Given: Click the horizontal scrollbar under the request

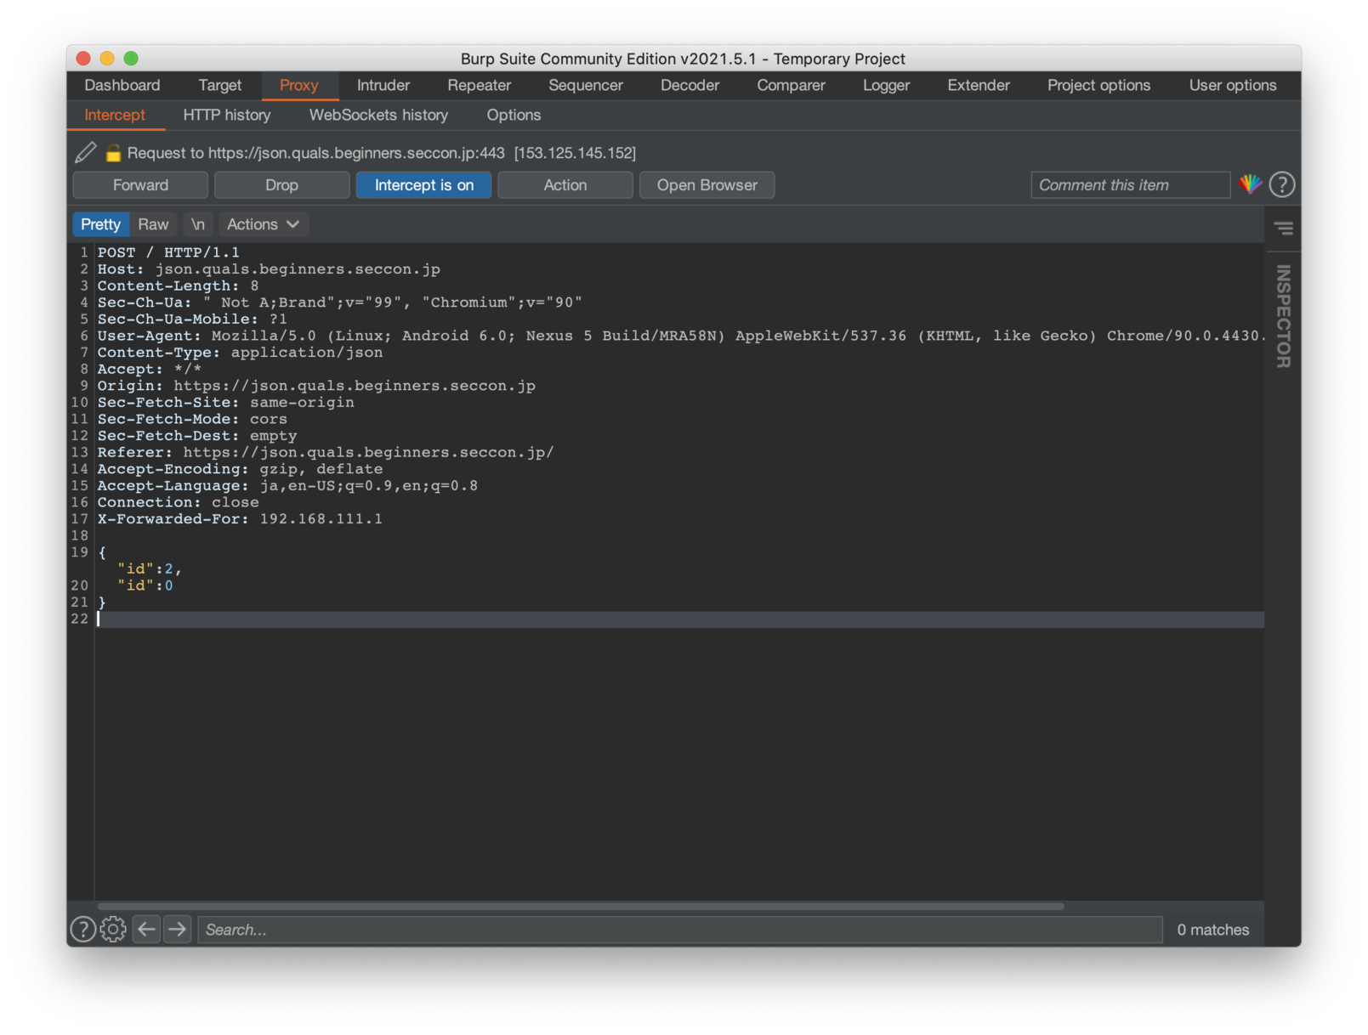Looking at the screenshot, I should tap(581, 907).
